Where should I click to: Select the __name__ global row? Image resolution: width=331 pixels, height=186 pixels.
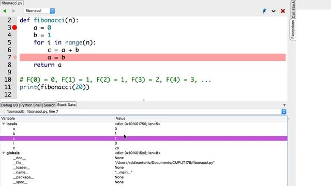point(144,172)
